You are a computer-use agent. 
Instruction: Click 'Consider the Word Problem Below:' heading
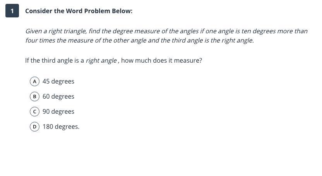(x=79, y=11)
